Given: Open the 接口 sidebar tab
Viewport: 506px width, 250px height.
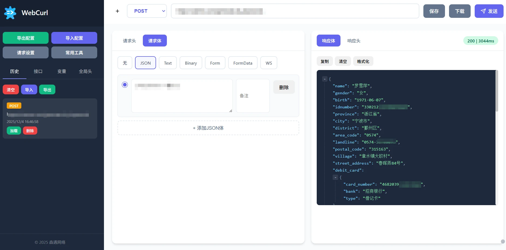Looking at the screenshot, I should click(38, 71).
